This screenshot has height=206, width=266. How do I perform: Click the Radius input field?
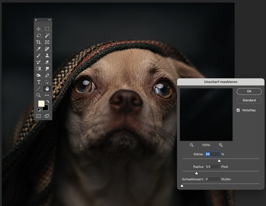point(212,167)
